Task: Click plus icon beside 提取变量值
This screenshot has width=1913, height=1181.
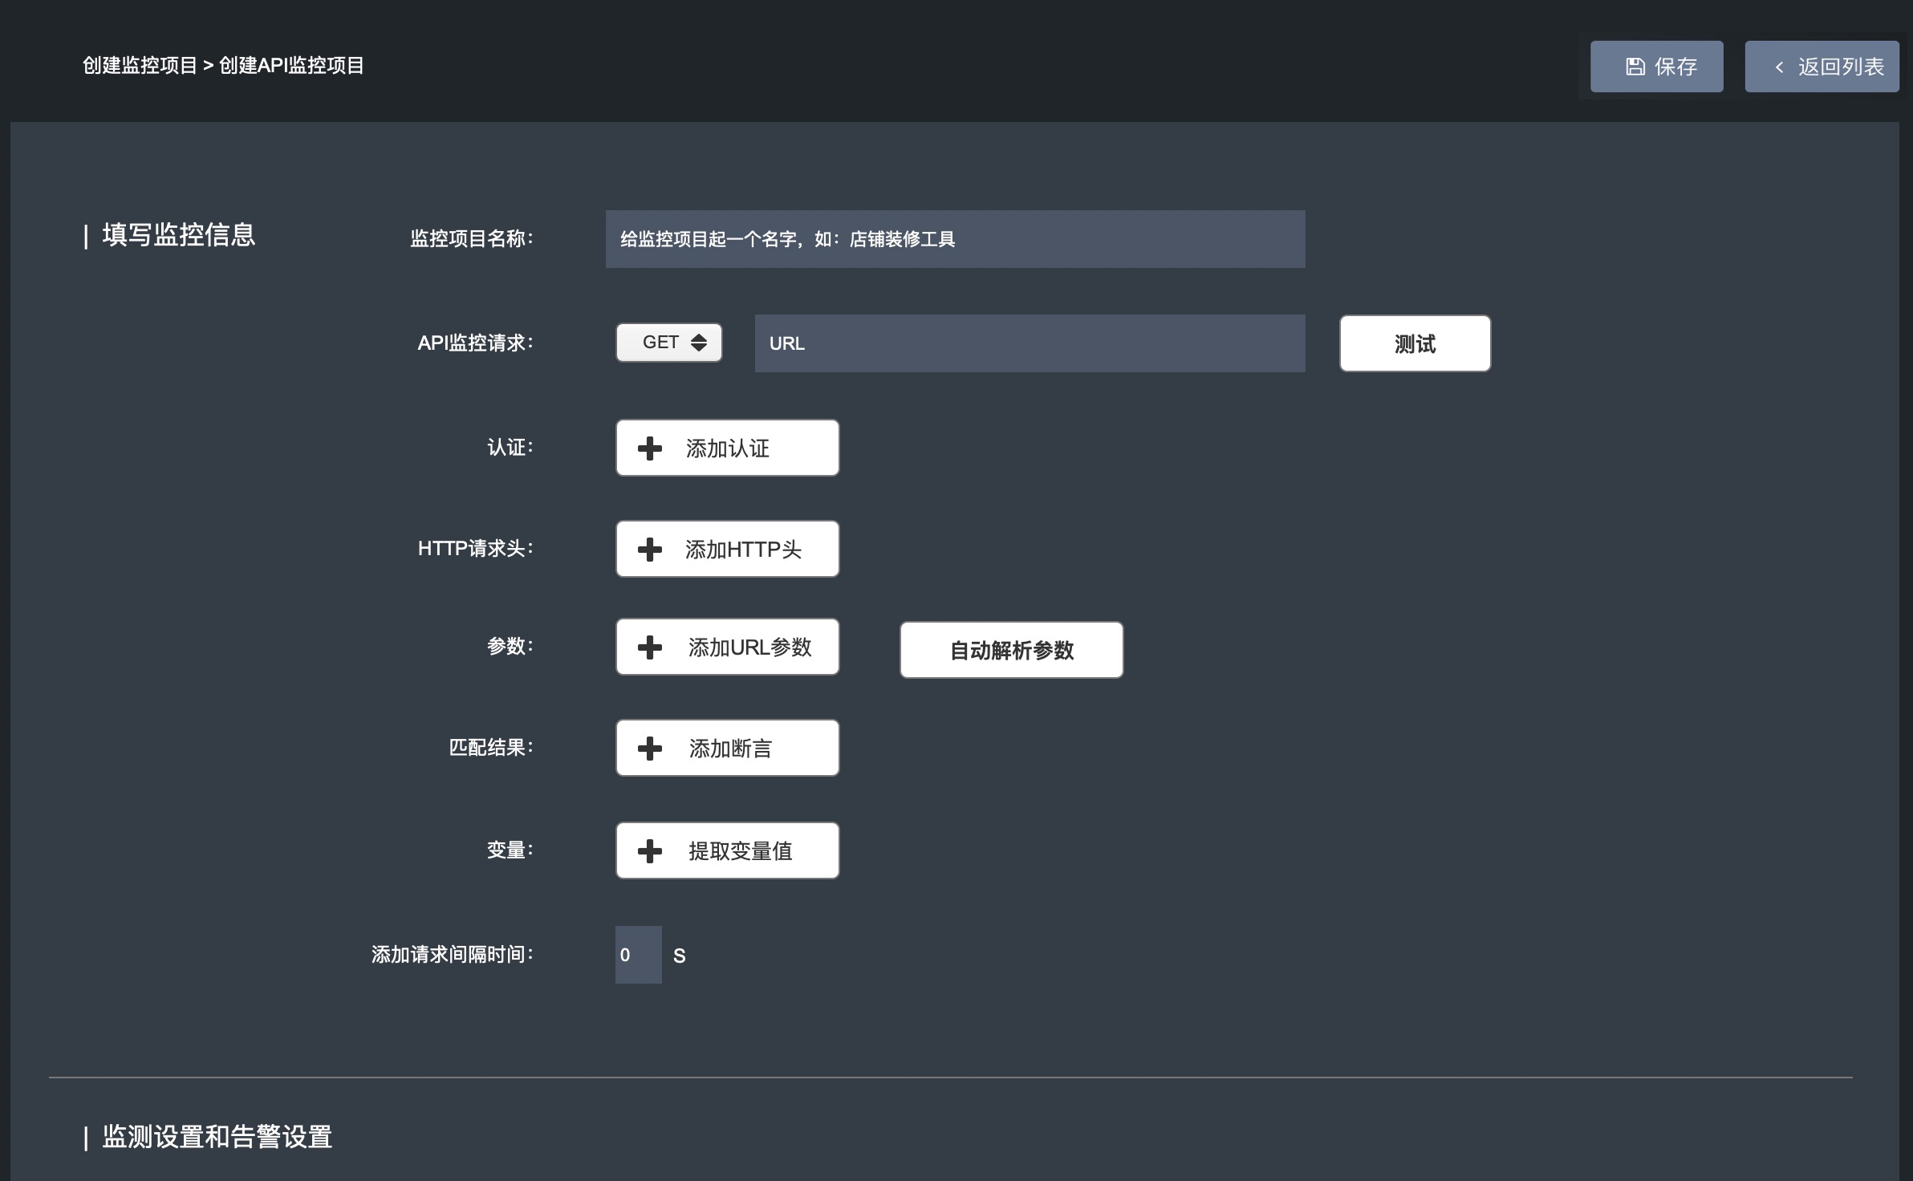Action: click(x=650, y=851)
